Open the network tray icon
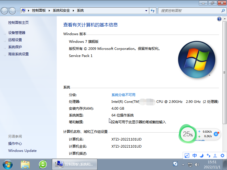The height and width of the screenshot is (170, 227). pos(190,164)
